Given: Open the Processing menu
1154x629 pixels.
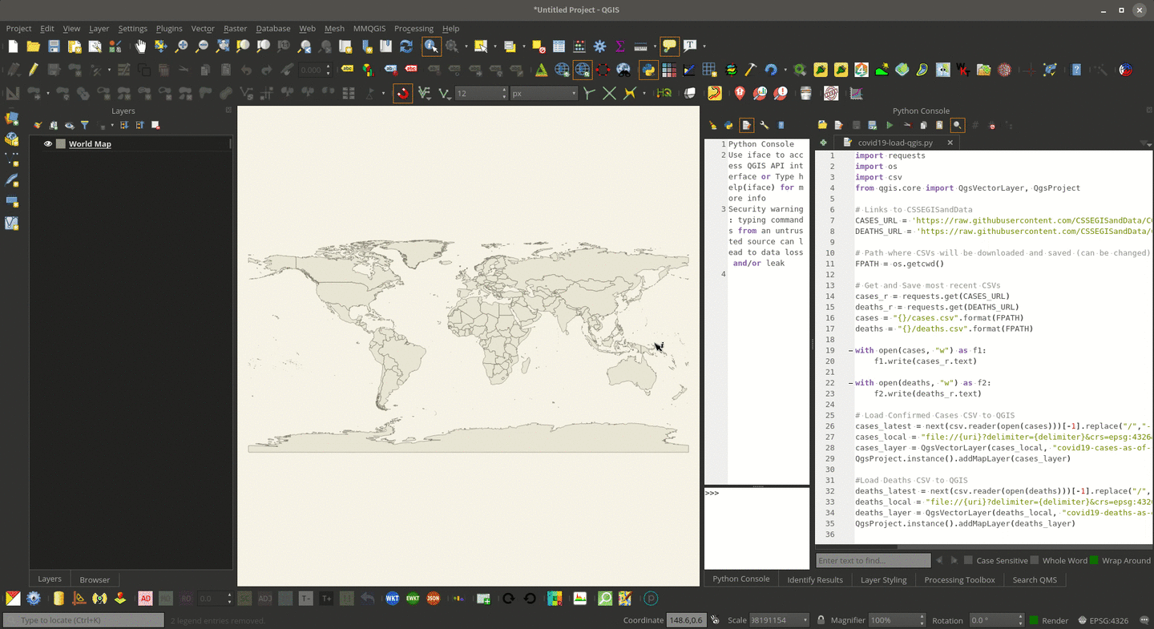Looking at the screenshot, I should pos(414,28).
